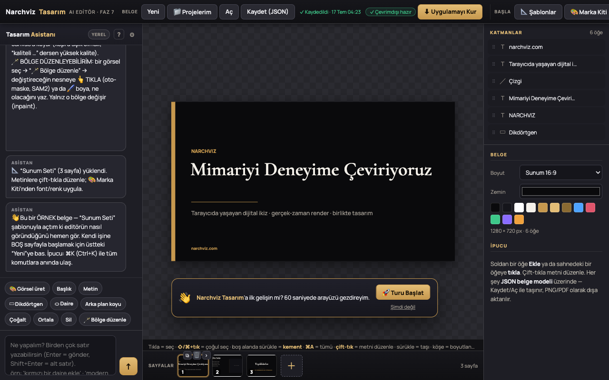Screen dimensions: 609x380
Task: Pick the green background swatch
Action: point(495,219)
